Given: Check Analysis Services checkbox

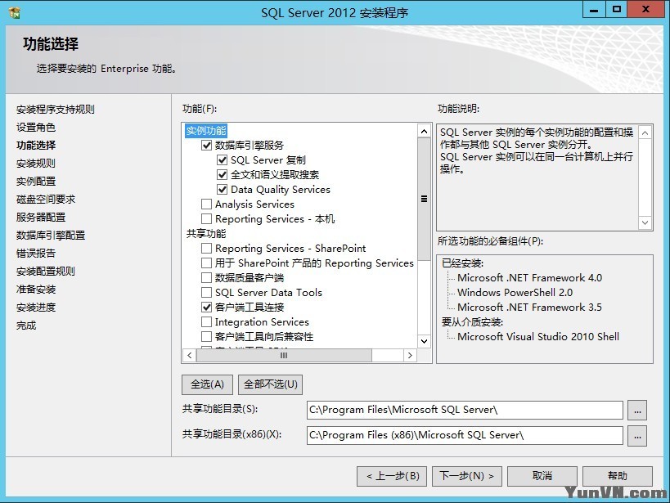Looking at the screenshot, I should 206,204.
